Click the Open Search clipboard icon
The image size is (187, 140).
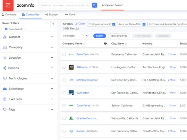pos(6,29)
